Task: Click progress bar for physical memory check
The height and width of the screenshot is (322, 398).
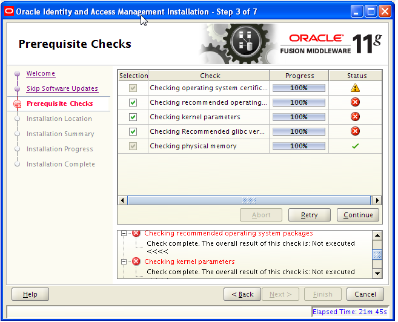Action: click(x=299, y=146)
